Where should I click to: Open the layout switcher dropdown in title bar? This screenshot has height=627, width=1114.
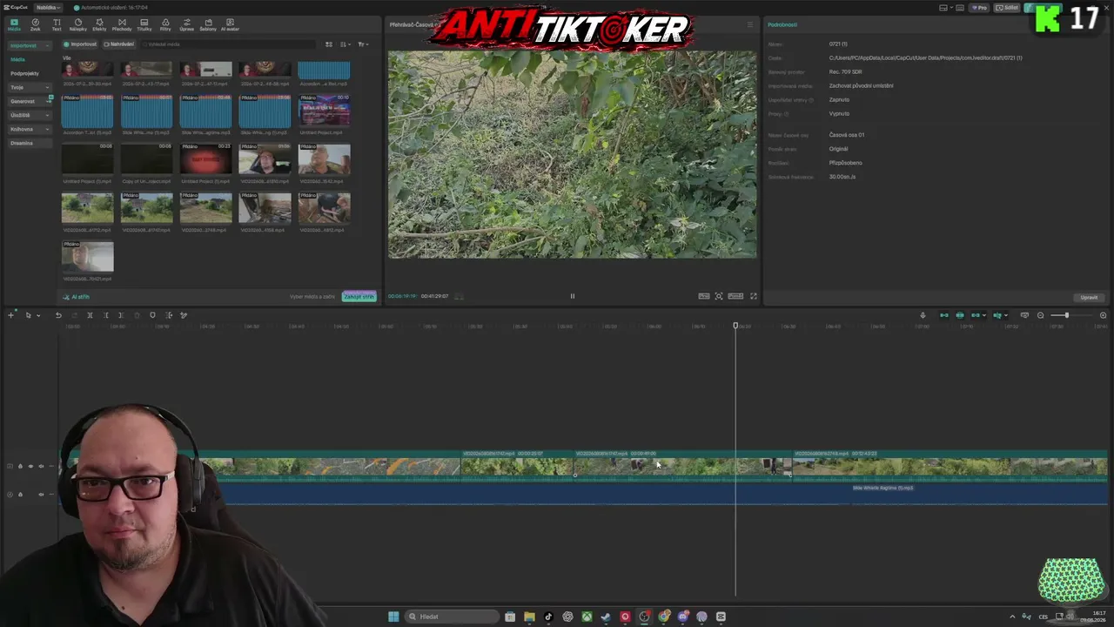pyautogui.click(x=945, y=8)
